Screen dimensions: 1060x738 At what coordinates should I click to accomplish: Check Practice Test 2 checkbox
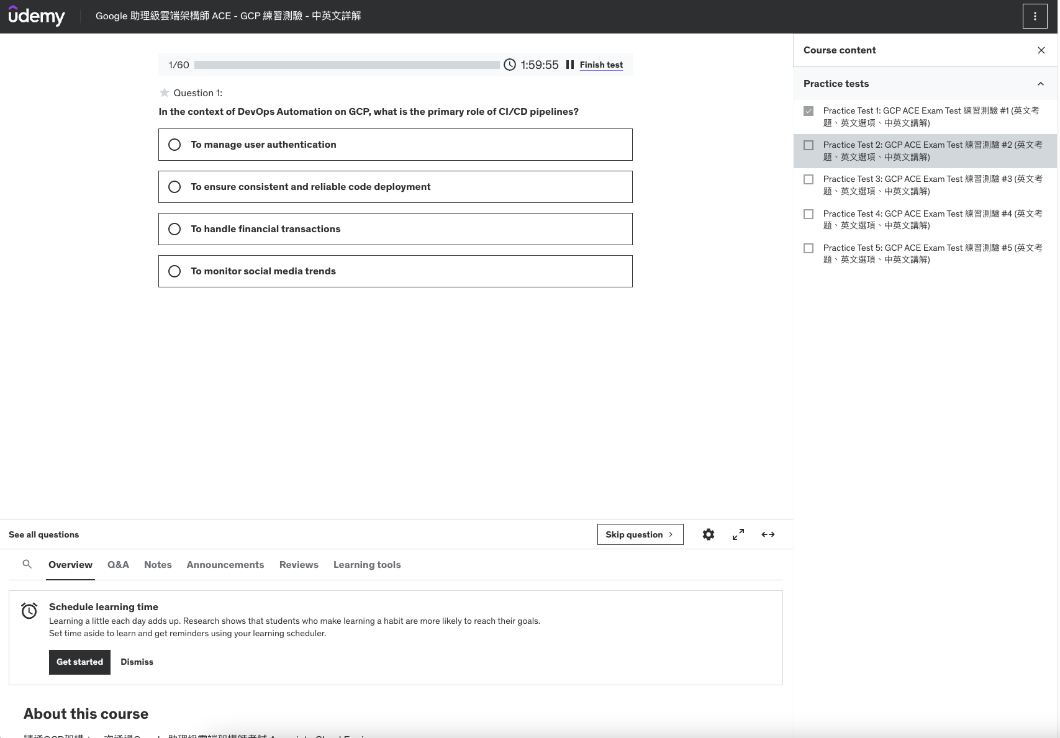click(809, 145)
